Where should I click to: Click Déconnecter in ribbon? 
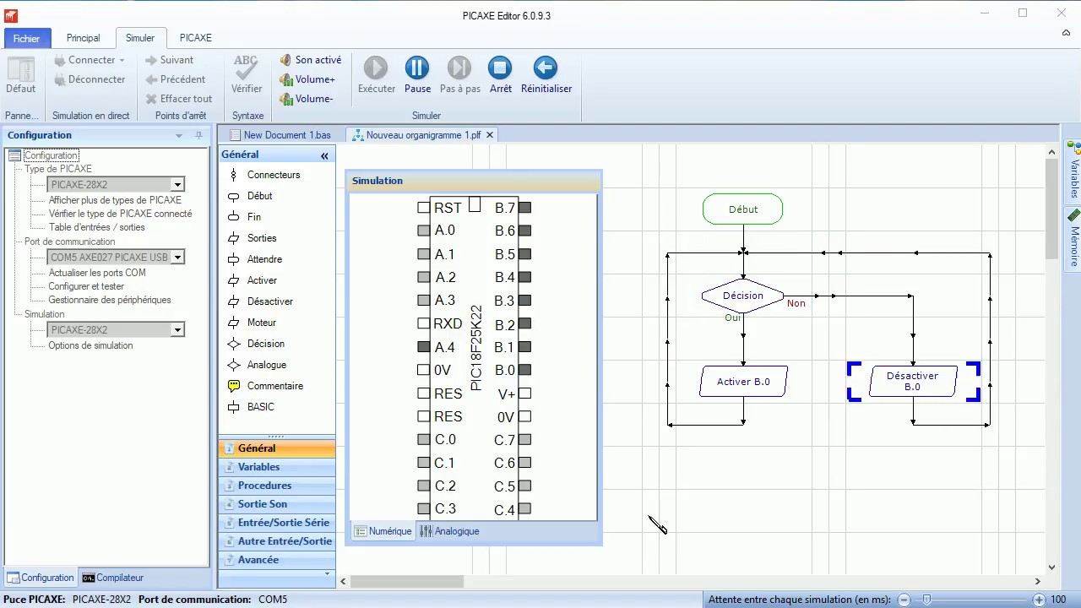pyautogui.click(x=90, y=79)
